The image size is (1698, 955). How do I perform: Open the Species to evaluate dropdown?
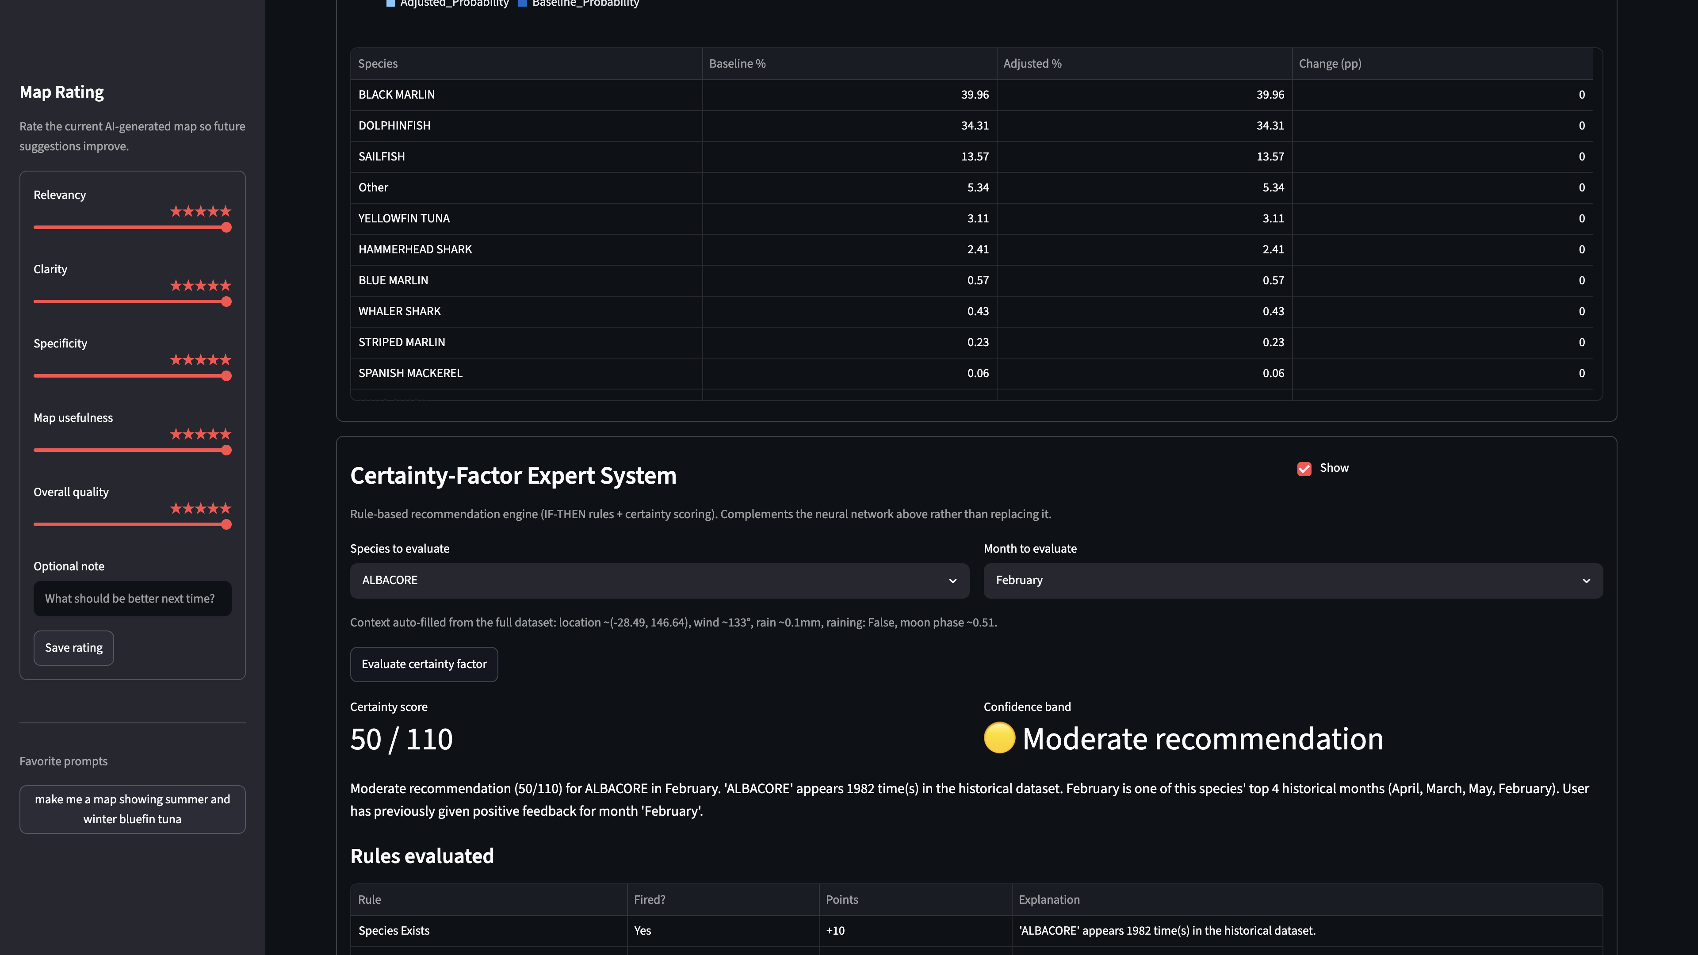pyautogui.click(x=659, y=580)
